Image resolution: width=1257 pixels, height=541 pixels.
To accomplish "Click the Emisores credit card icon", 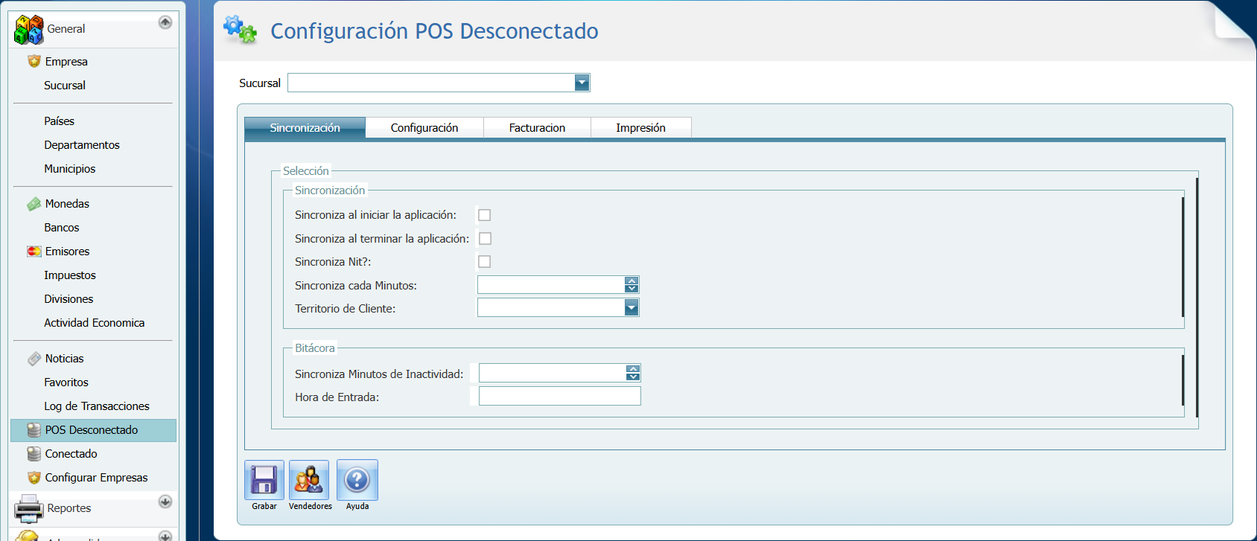I will 34,252.
